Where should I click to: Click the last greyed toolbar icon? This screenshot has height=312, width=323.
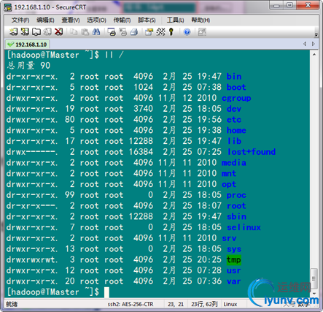[x=202, y=31]
